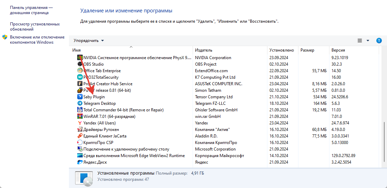The image size is (387, 188).
Task: Click the Telegram Desktop icon
Action: pos(80,103)
